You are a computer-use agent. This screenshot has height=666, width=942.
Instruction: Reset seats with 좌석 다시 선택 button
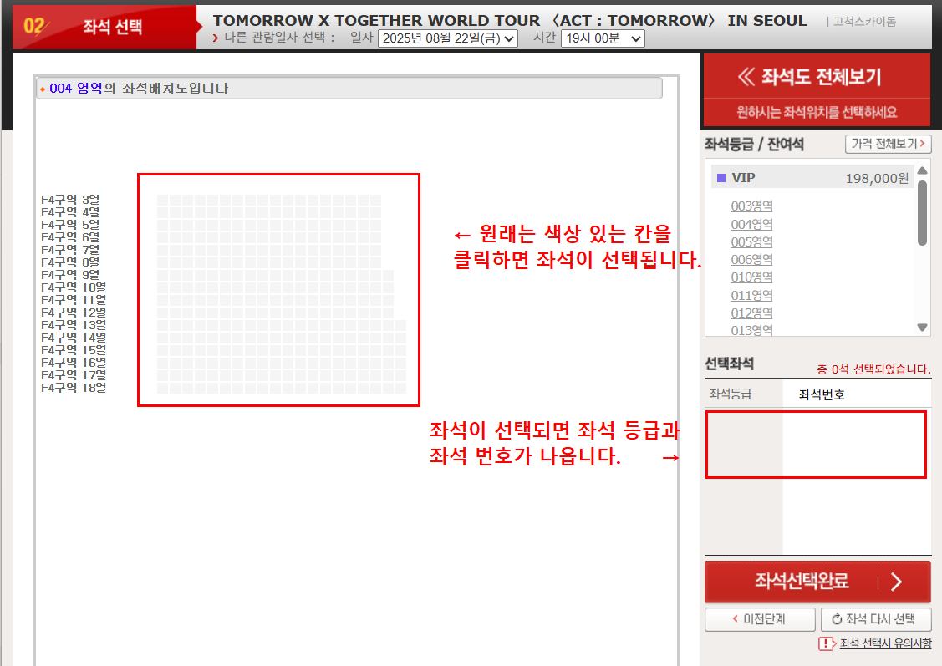tap(876, 619)
